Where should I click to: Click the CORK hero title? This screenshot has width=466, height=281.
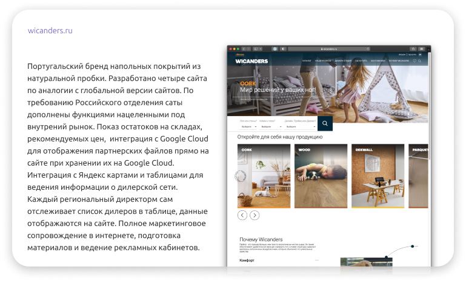(x=248, y=83)
